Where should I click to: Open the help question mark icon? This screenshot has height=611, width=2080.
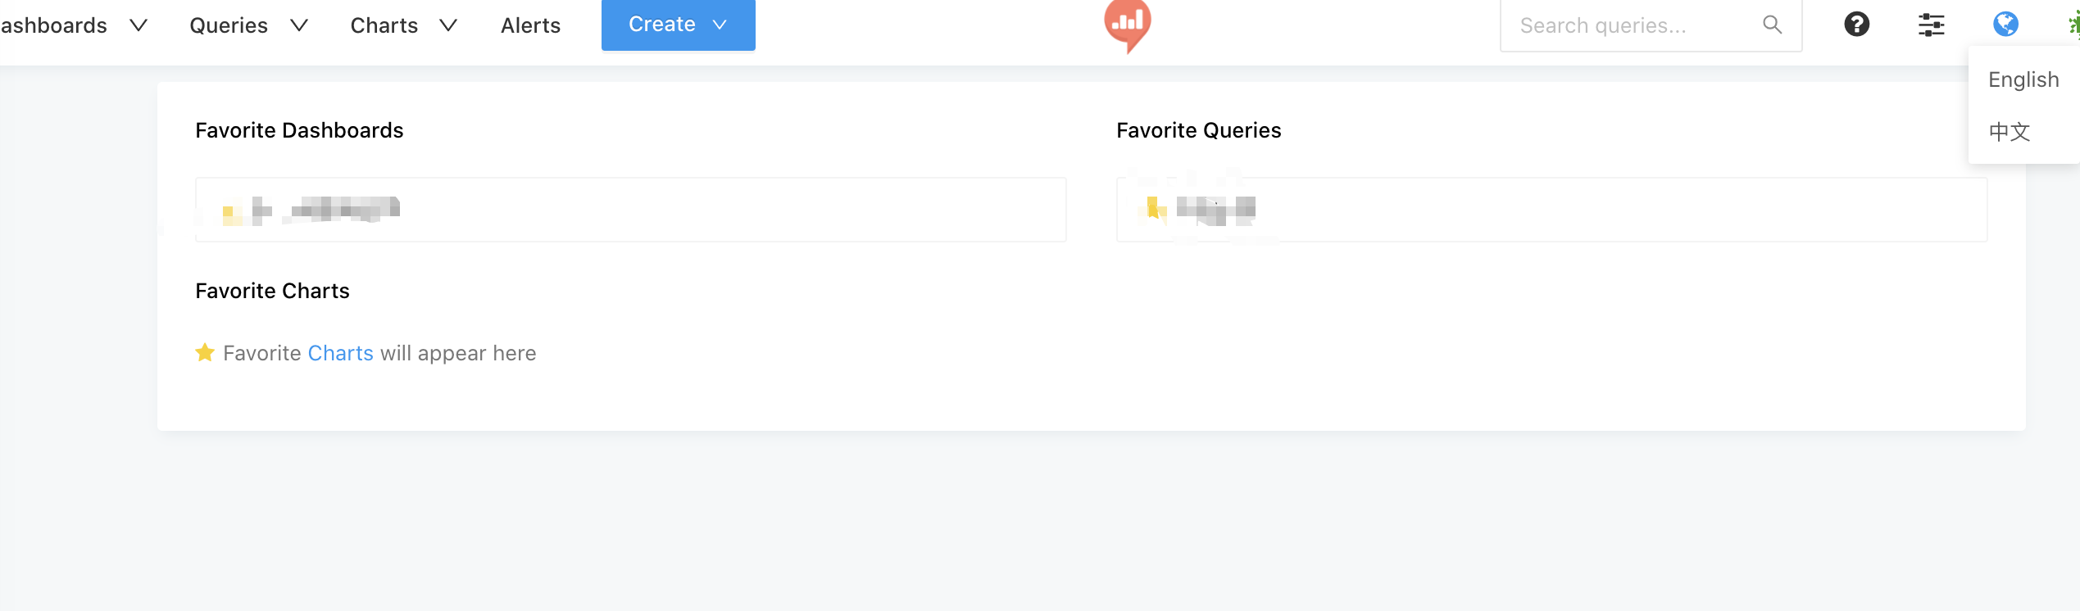[1857, 25]
